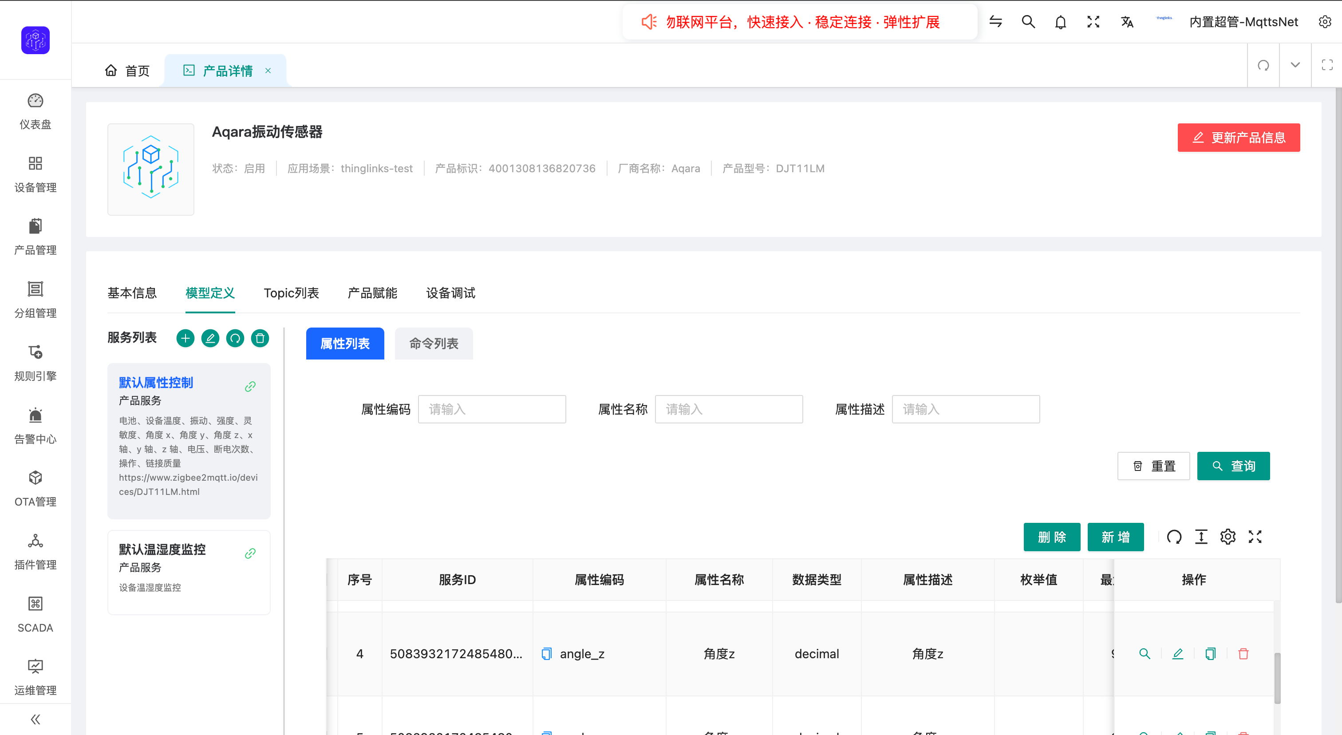Collapse the sidebar with the double-chevron icon

[36, 719]
